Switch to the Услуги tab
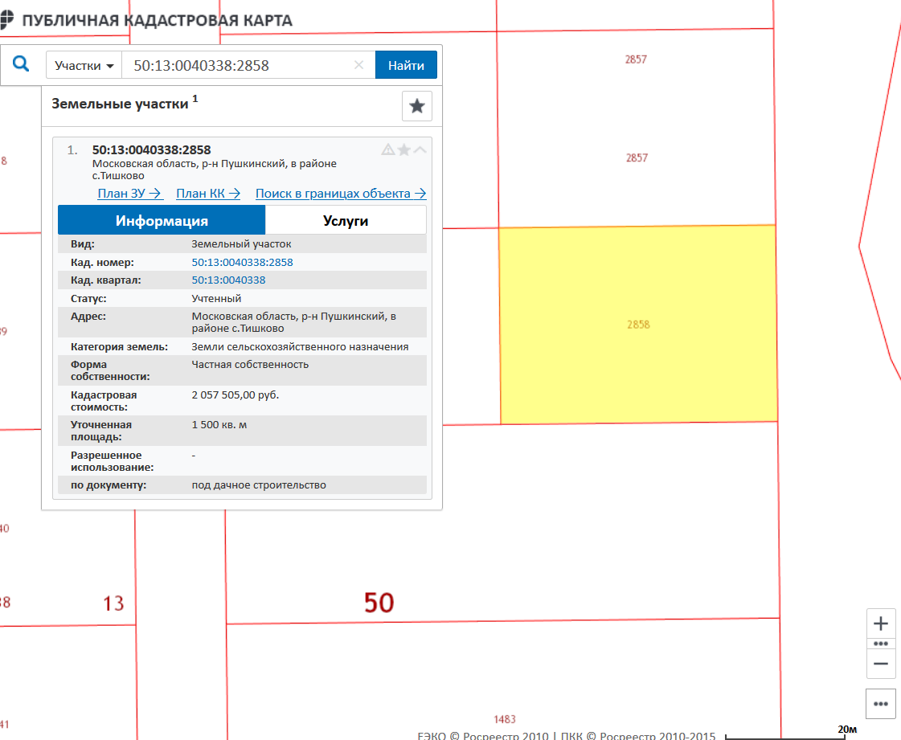This screenshot has width=901, height=740. tap(346, 221)
